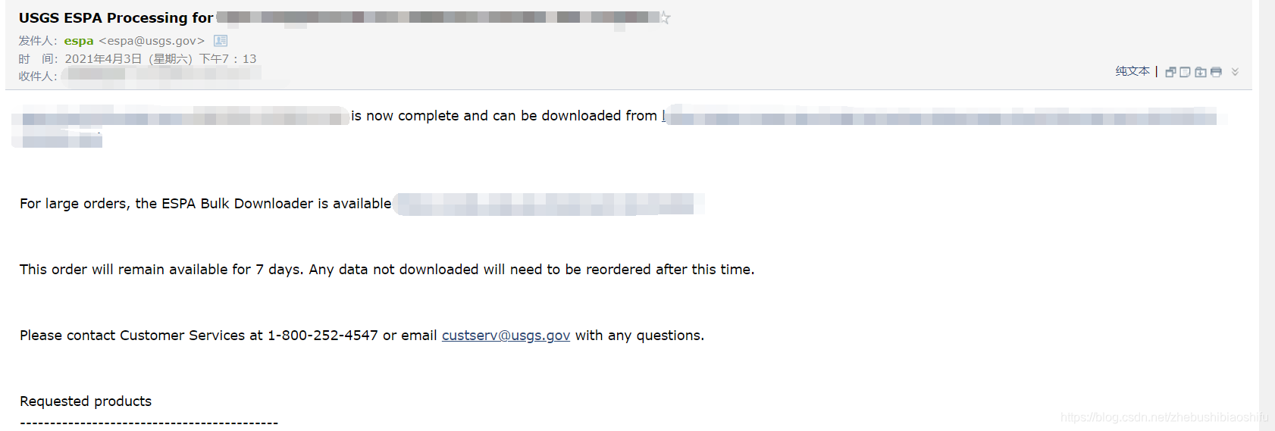The image size is (1275, 431).
Task: Click the phone number 1-800-252-4547
Action: (322, 336)
